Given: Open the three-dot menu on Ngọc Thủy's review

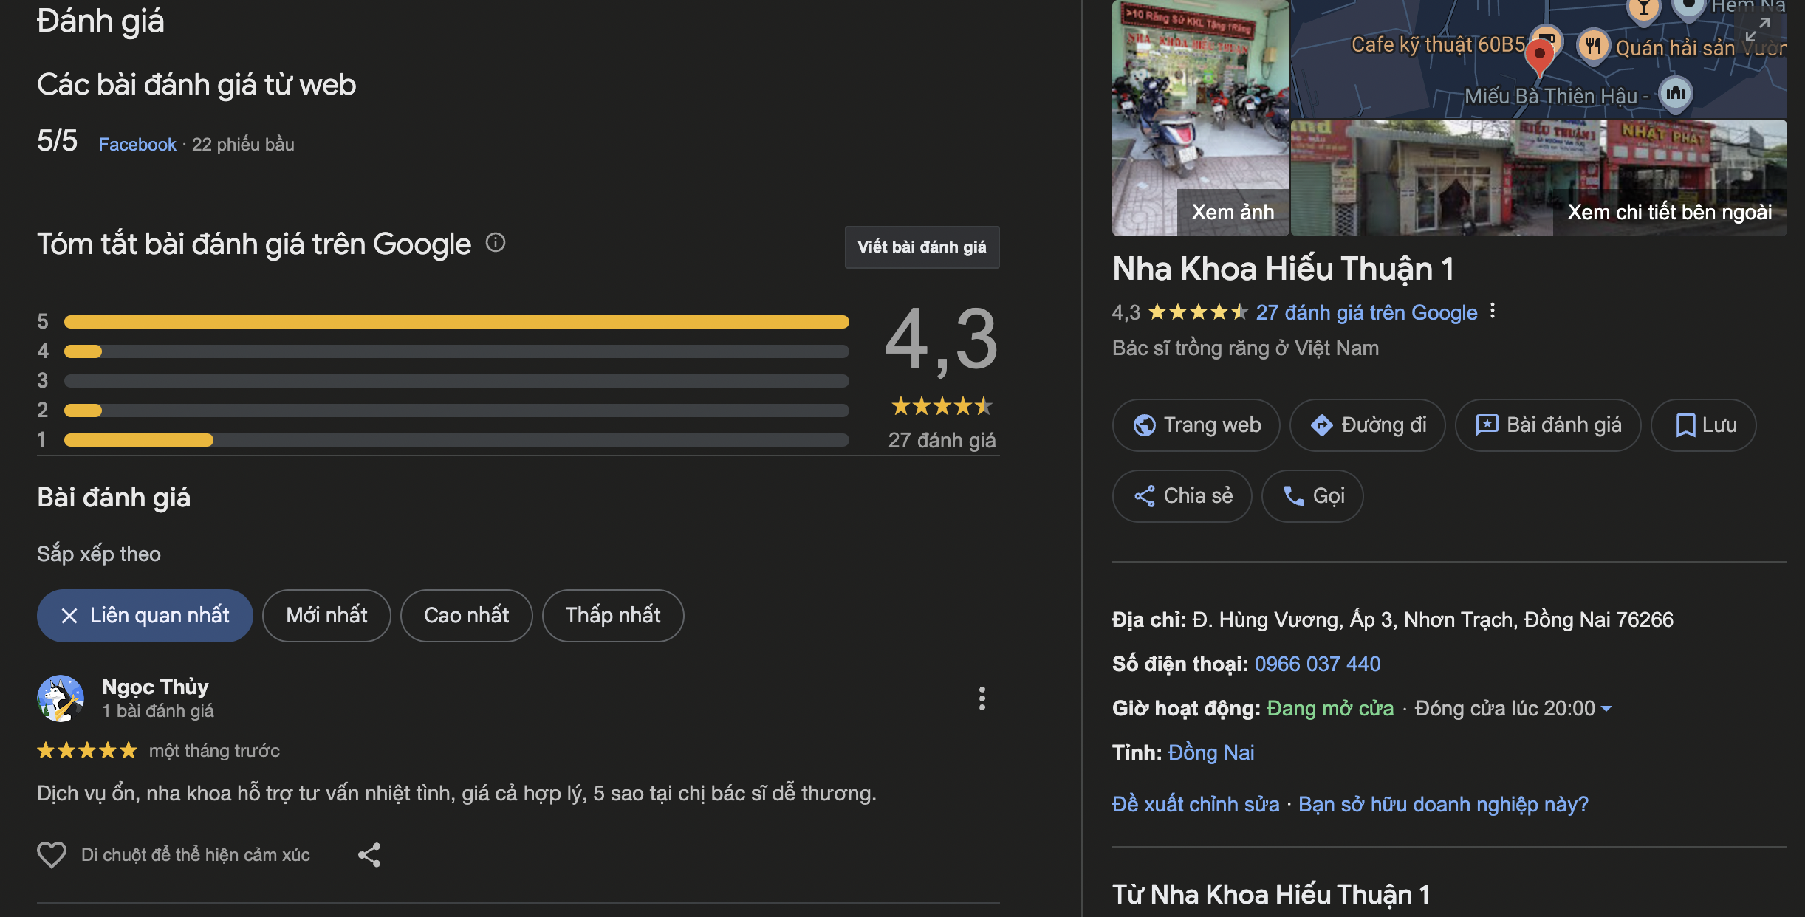Looking at the screenshot, I should [982, 698].
